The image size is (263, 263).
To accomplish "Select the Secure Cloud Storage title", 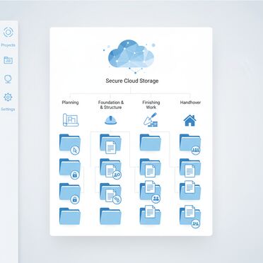I will click(x=132, y=81).
